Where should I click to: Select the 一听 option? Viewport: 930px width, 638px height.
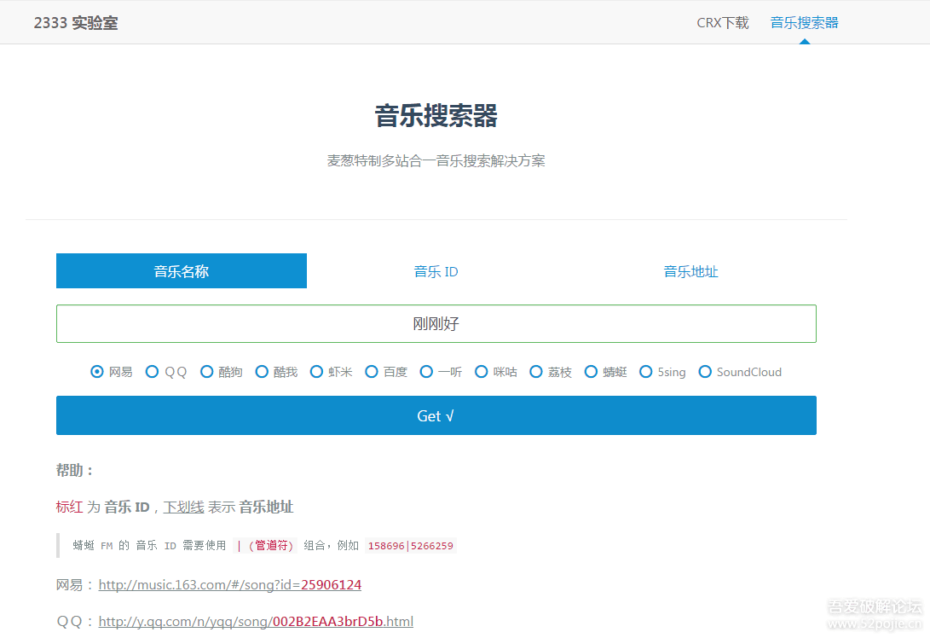426,372
